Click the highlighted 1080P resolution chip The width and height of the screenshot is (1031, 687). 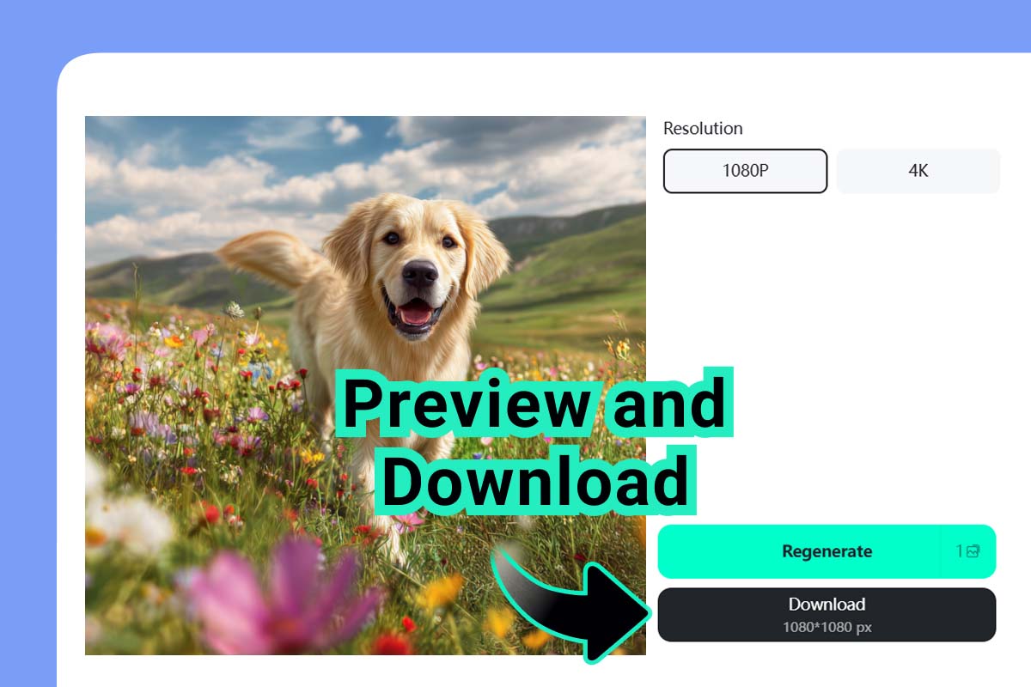(x=744, y=170)
